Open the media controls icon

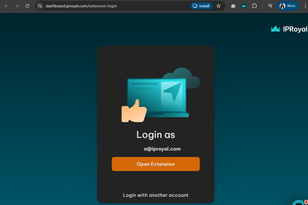[x=270, y=6]
